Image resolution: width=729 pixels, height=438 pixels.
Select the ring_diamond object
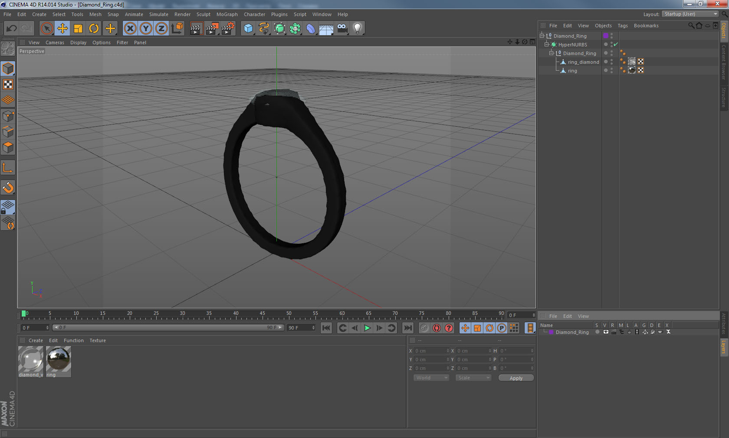click(x=583, y=62)
